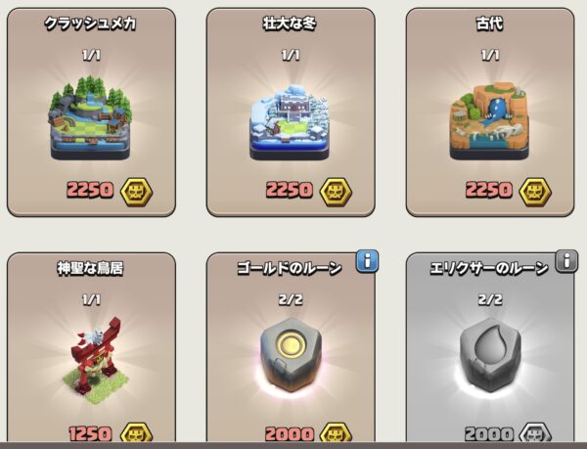Click the ゴールドのルーン title text
This screenshot has height=449, width=587.
290,268
